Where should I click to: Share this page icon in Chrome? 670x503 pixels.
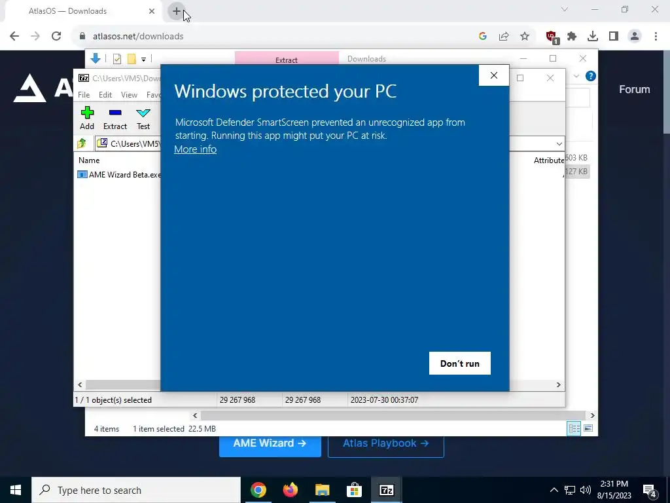click(x=504, y=37)
